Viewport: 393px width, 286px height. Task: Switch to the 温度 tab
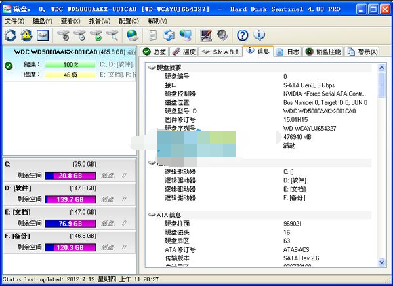point(184,52)
